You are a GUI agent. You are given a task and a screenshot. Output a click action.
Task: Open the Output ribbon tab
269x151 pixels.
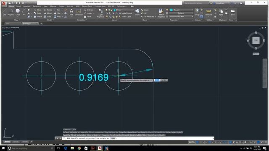(x=62, y=6)
